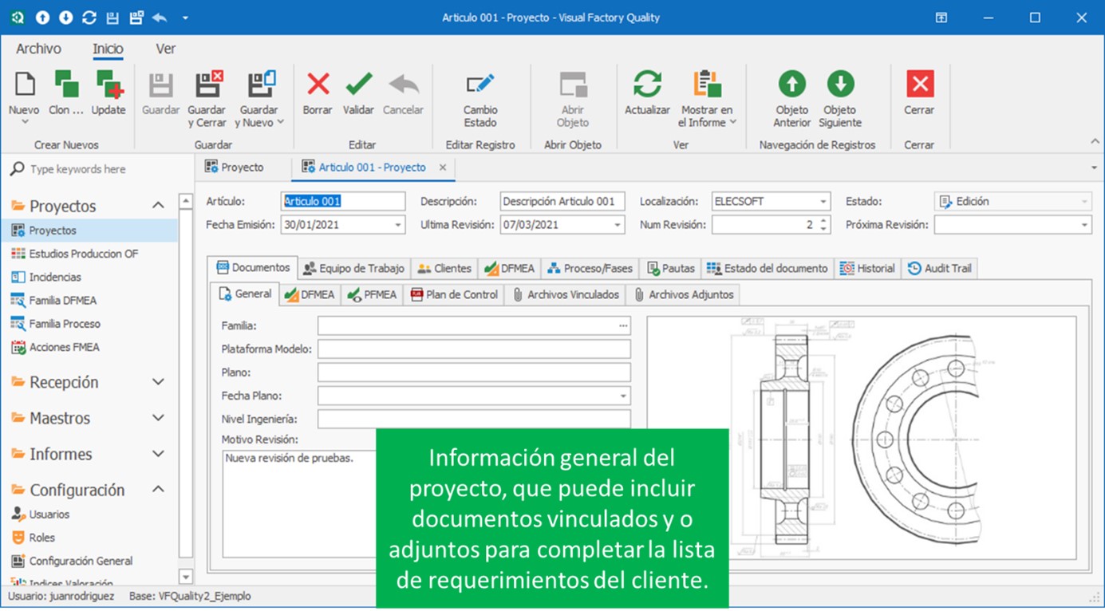
Task: Click the sidebar keyword search box
Action: (96, 169)
